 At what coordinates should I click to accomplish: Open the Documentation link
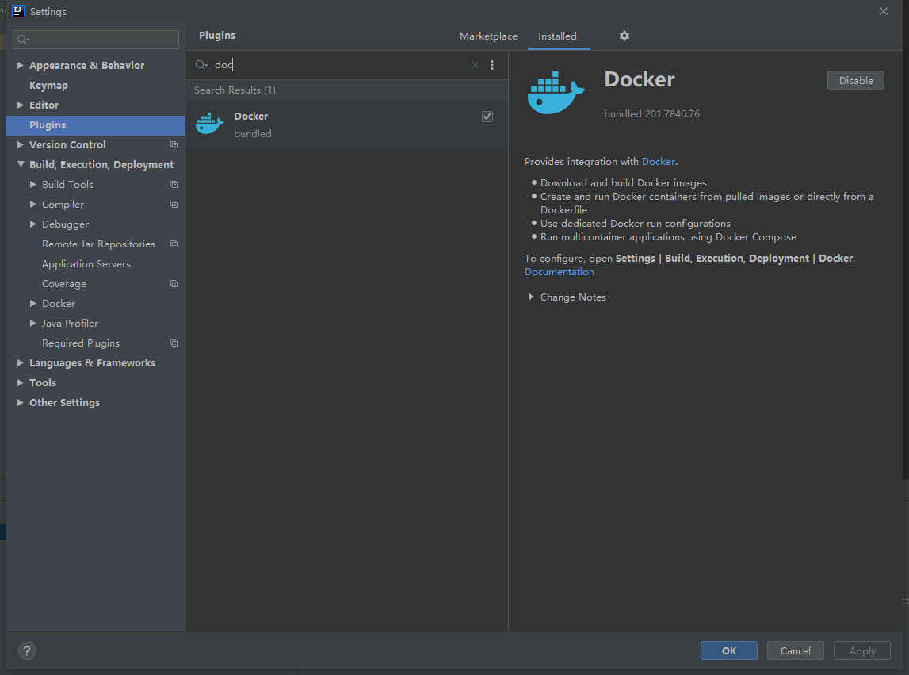pyautogui.click(x=559, y=271)
